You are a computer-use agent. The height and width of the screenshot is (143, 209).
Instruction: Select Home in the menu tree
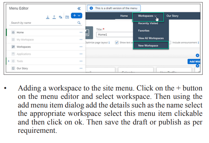[x=46, y=32]
